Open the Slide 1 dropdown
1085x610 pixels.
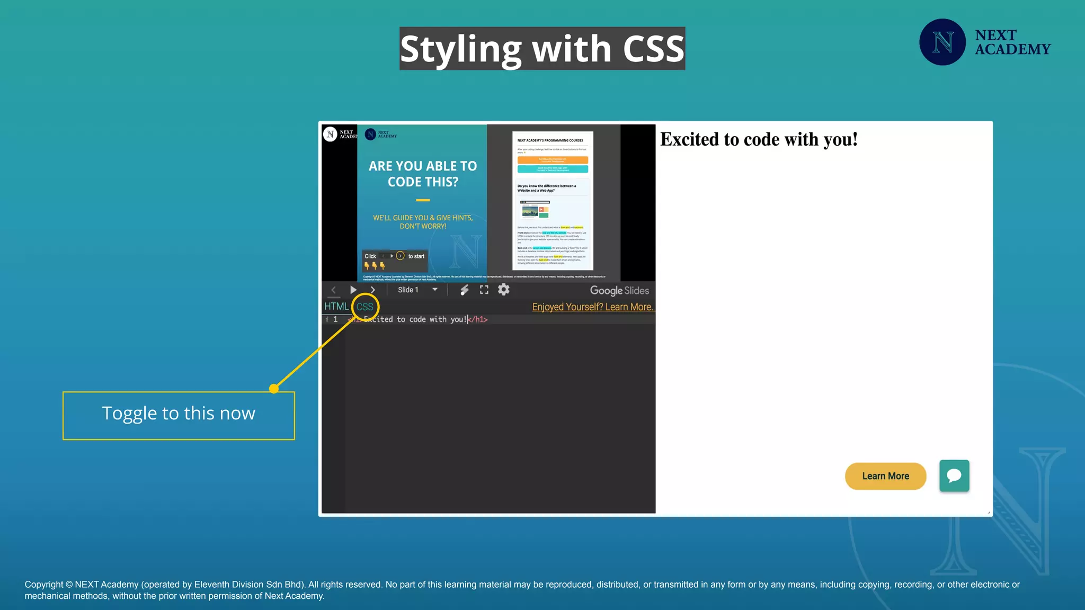(x=417, y=290)
